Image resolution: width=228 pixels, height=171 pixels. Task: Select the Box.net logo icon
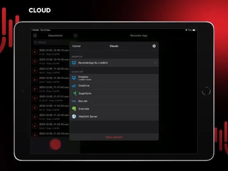pos(74,101)
